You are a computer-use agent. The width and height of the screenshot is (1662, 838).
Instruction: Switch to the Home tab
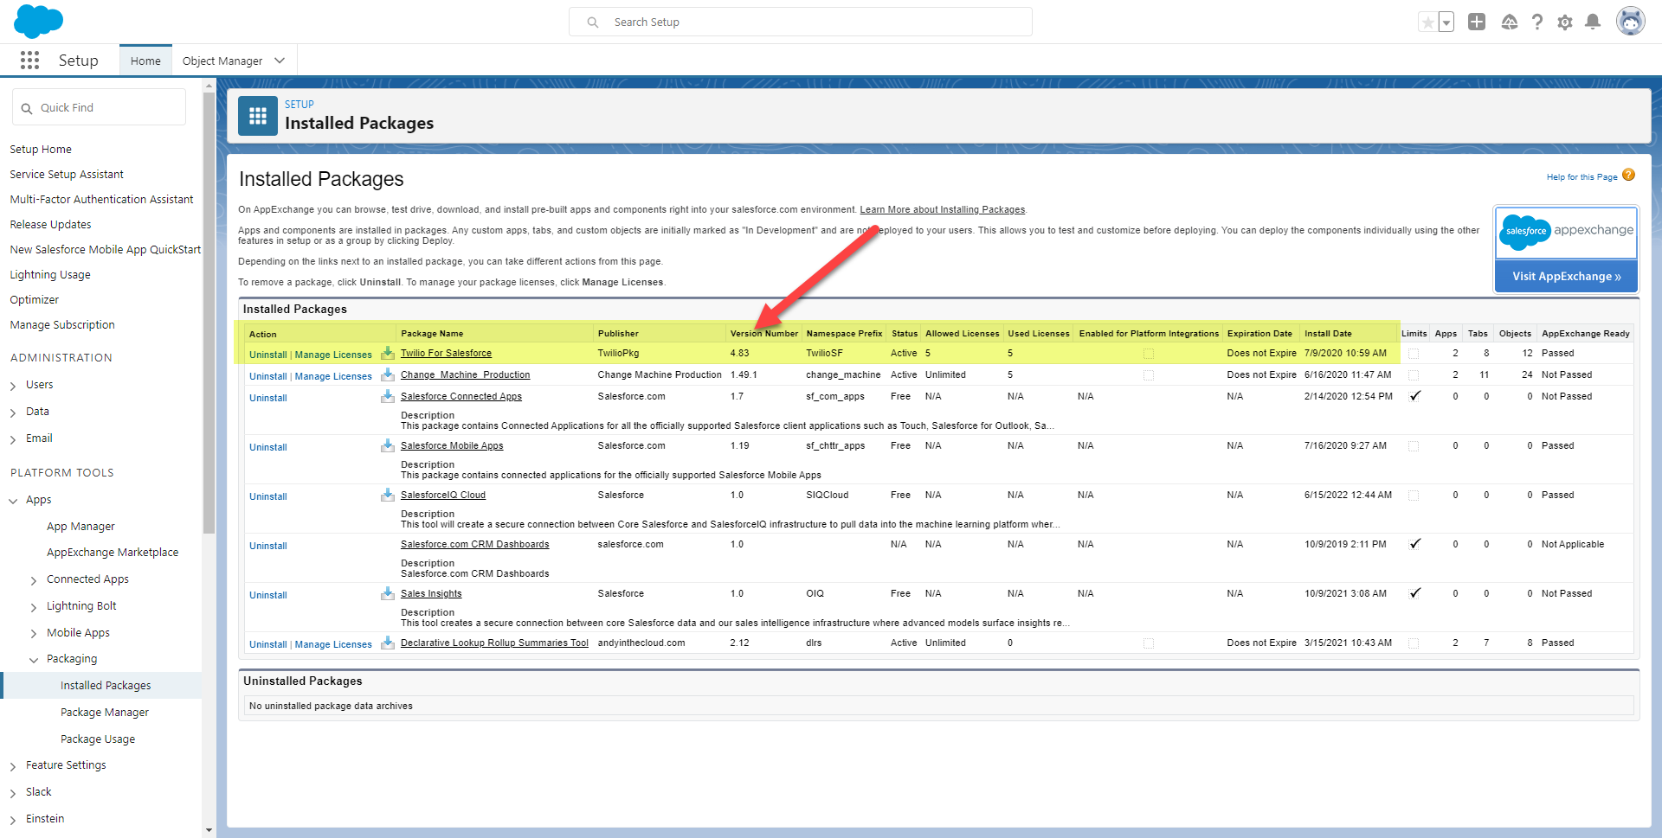(145, 61)
